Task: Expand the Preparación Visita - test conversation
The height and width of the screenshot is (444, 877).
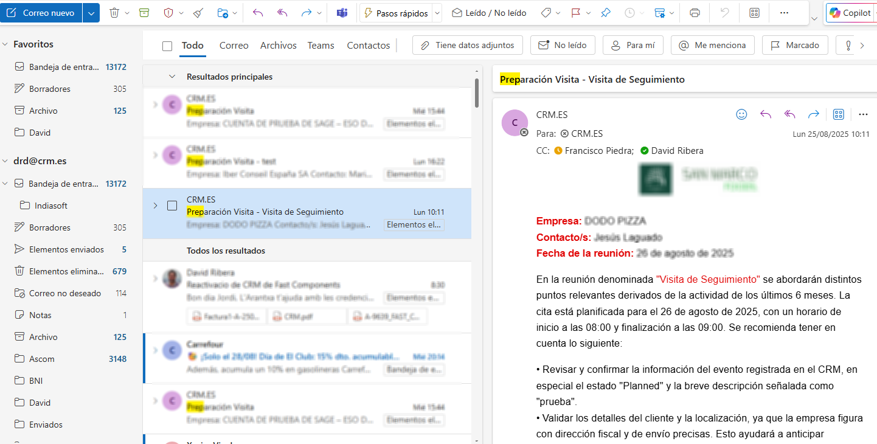Action: pos(154,155)
